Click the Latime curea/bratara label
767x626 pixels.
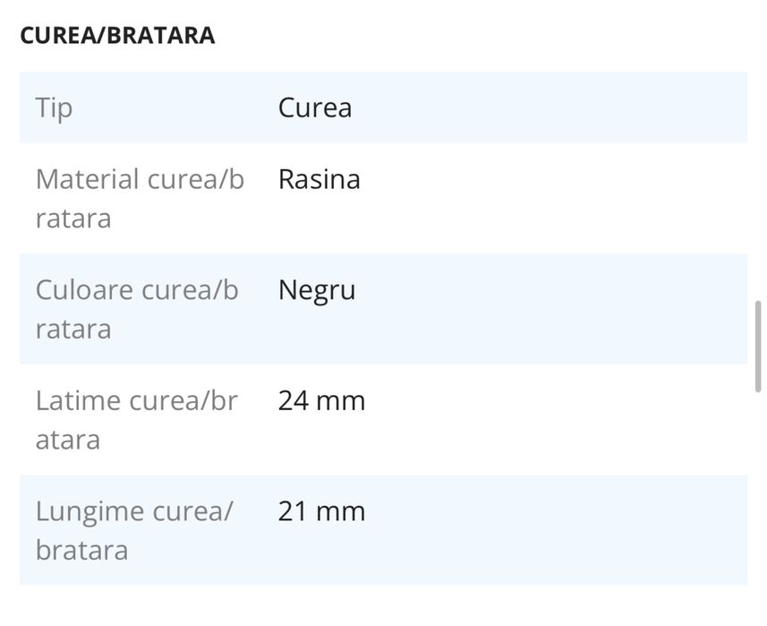coord(136,419)
